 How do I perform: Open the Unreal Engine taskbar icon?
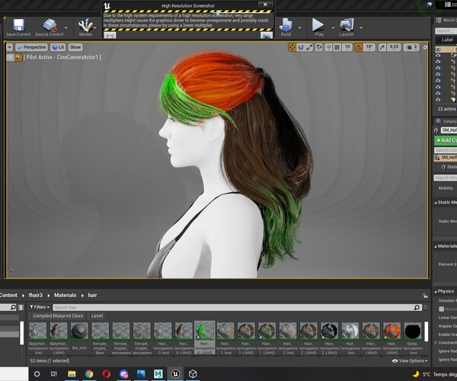pos(175,373)
